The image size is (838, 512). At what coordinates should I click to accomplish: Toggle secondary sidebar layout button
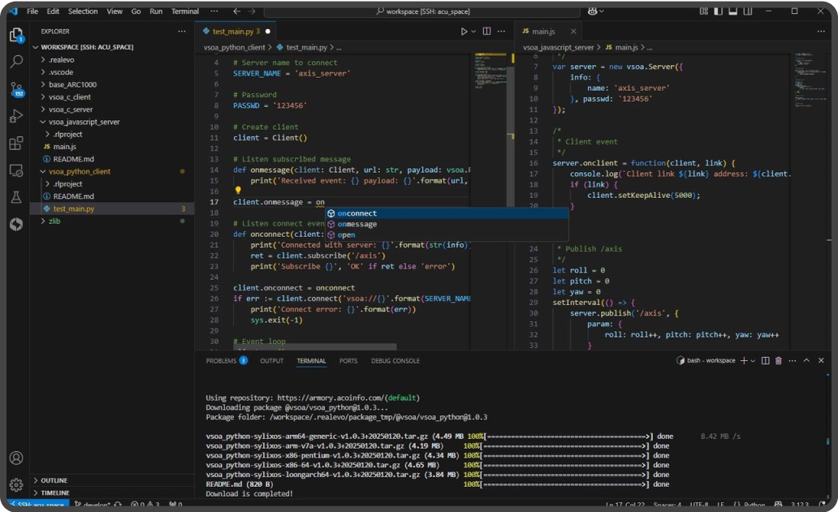(x=748, y=11)
